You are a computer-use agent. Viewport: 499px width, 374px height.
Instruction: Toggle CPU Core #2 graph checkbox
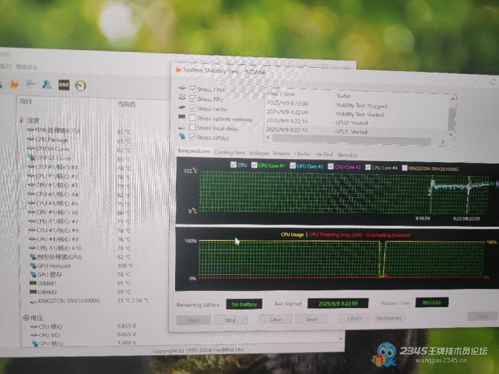pos(293,166)
